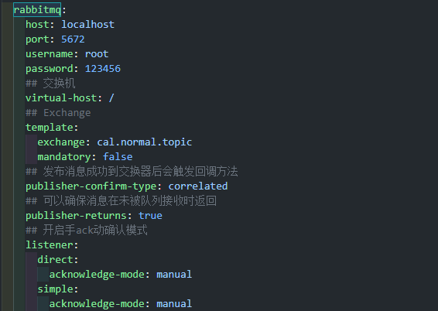Click the highlighted rabbitmq key

37,10
